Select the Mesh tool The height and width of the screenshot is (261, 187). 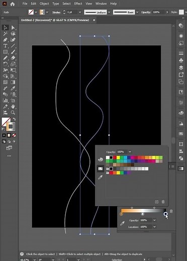pos(6,82)
